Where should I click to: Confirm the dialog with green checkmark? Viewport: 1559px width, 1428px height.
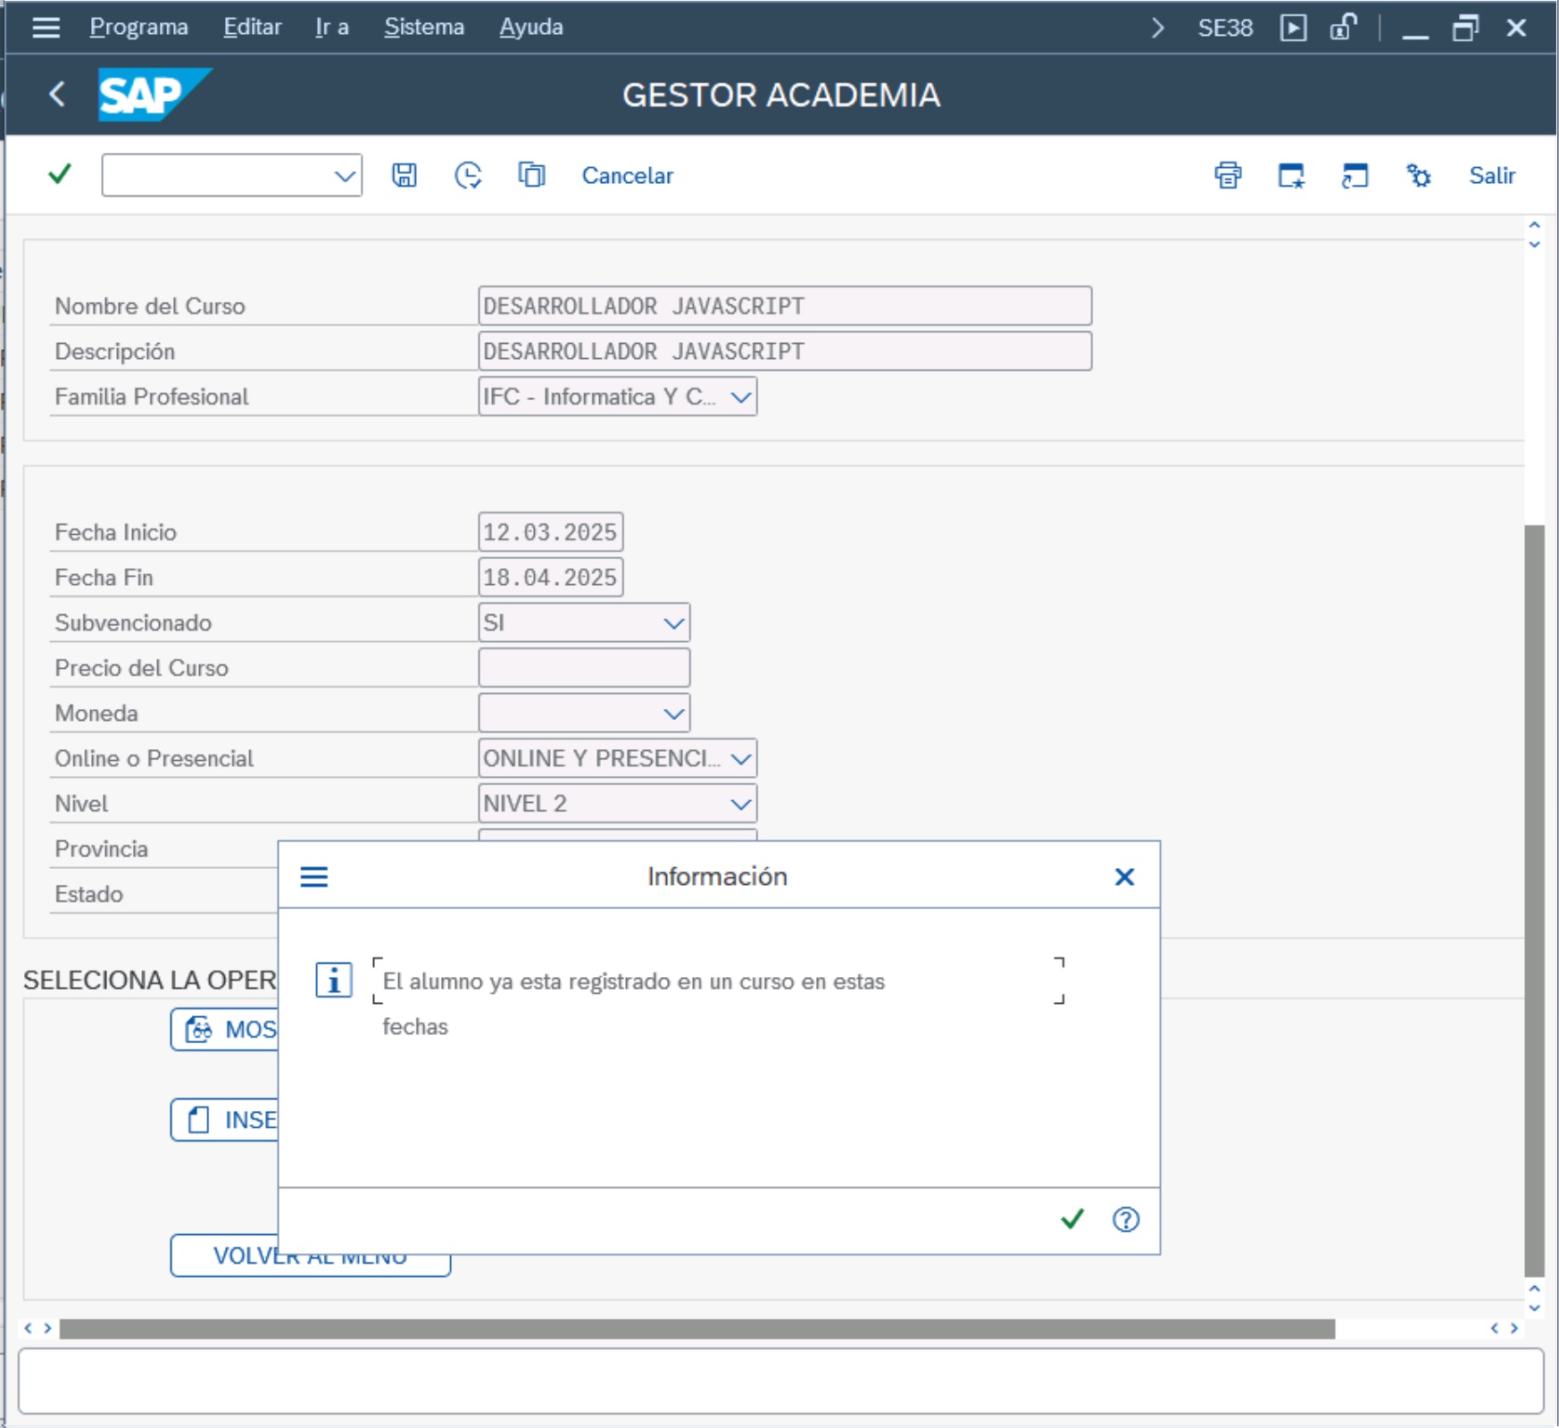click(x=1072, y=1219)
